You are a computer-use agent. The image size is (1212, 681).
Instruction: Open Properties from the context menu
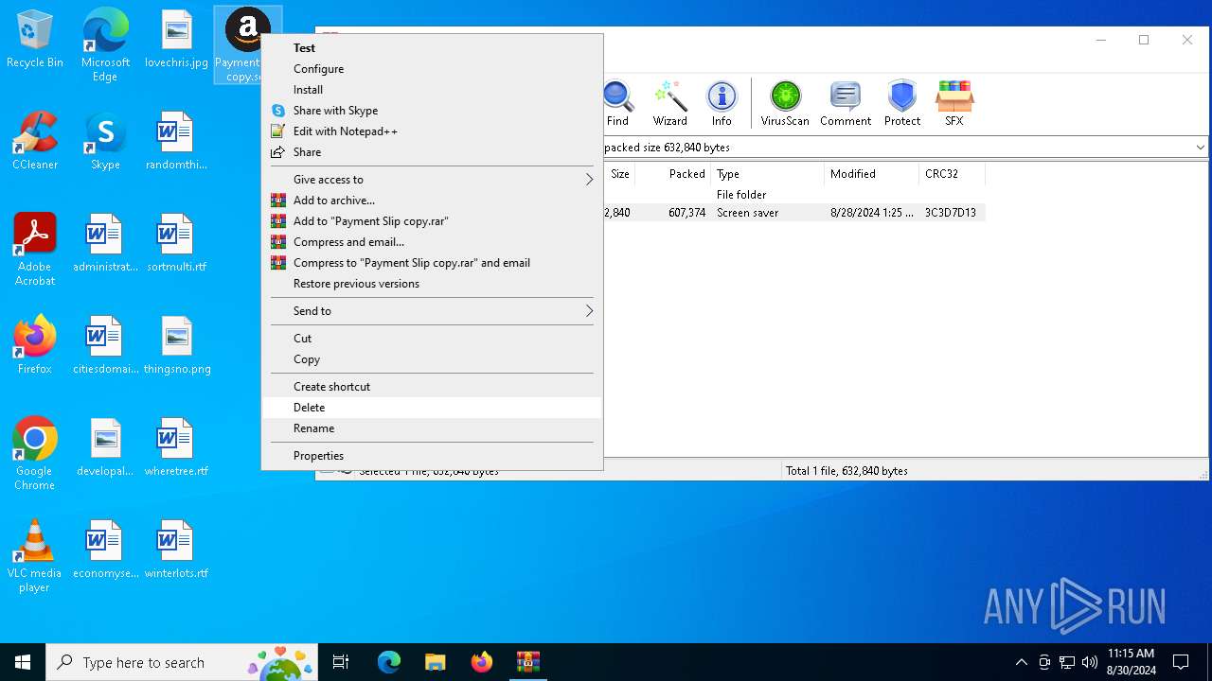click(432, 456)
